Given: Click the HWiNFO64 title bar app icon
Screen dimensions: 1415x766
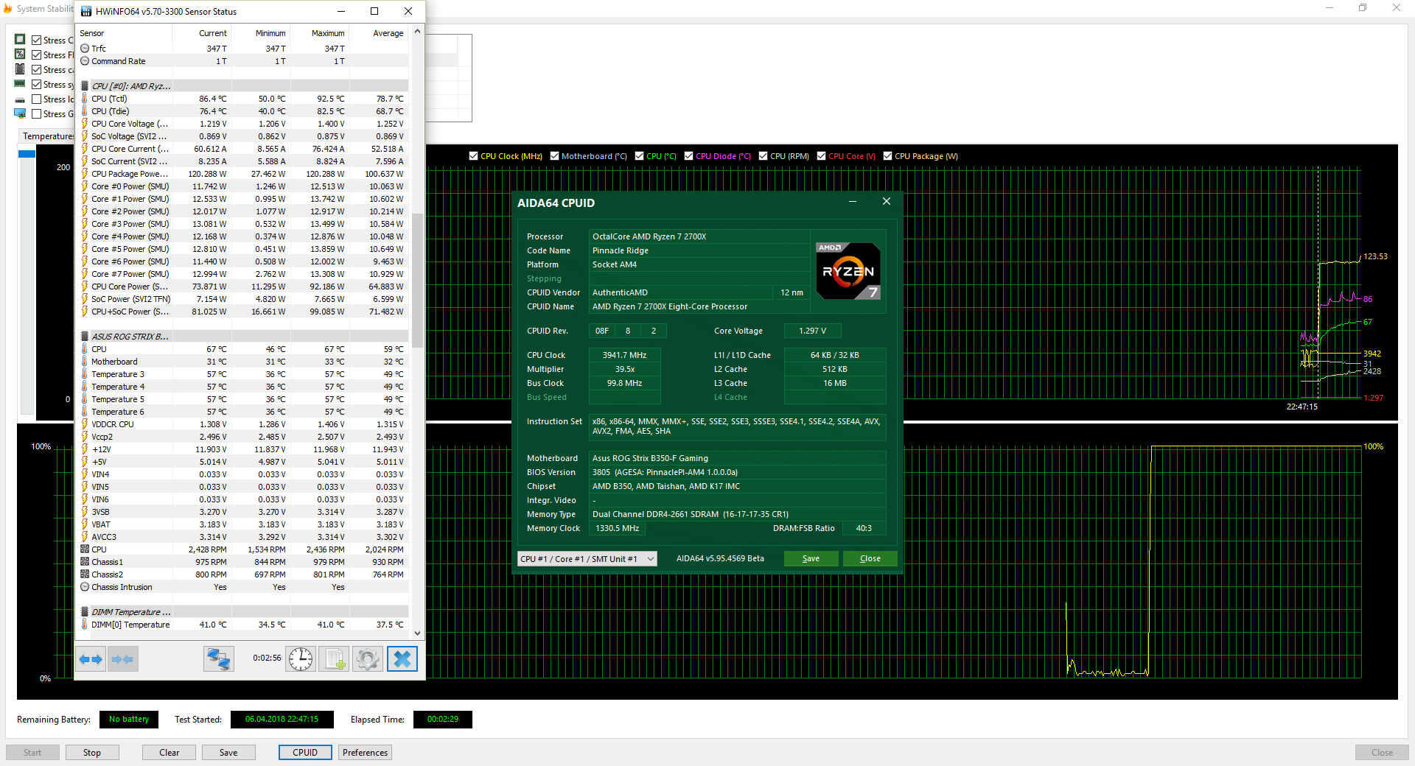Looking at the screenshot, I should (x=86, y=12).
